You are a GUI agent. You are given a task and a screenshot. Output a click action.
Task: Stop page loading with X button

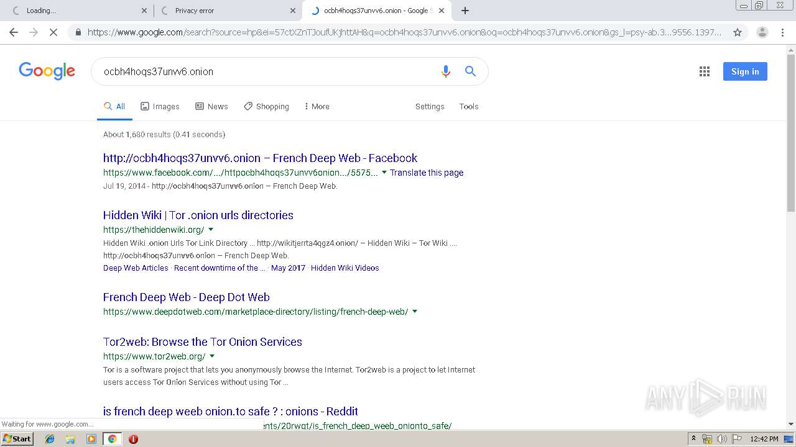coord(53,32)
